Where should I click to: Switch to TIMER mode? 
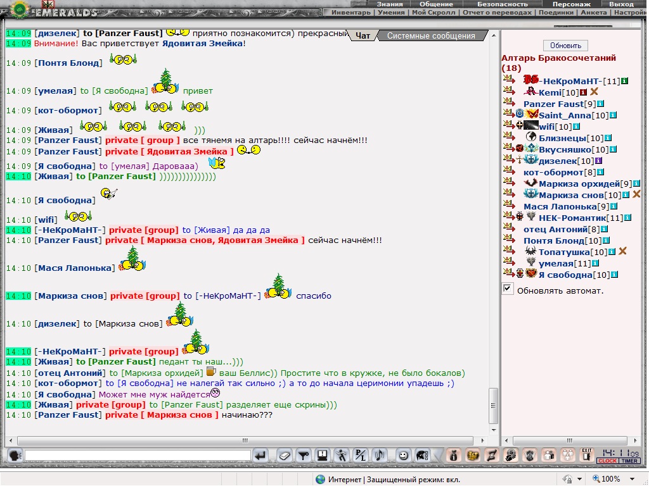pos(629,461)
